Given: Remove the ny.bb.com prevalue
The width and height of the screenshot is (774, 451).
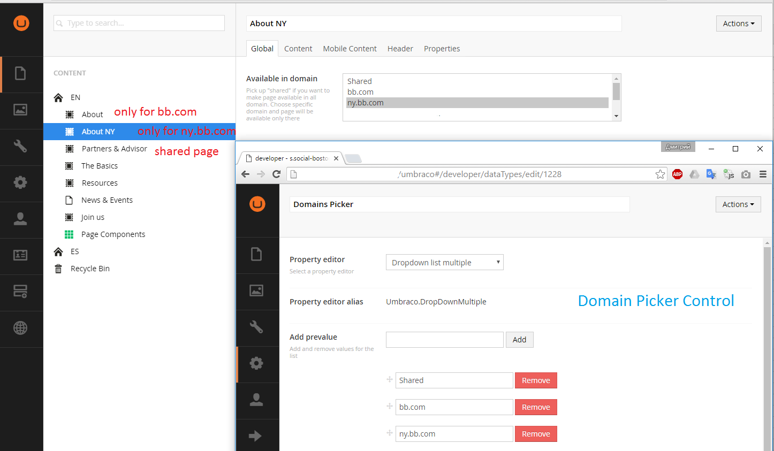Looking at the screenshot, I should (x=536, y=434).
